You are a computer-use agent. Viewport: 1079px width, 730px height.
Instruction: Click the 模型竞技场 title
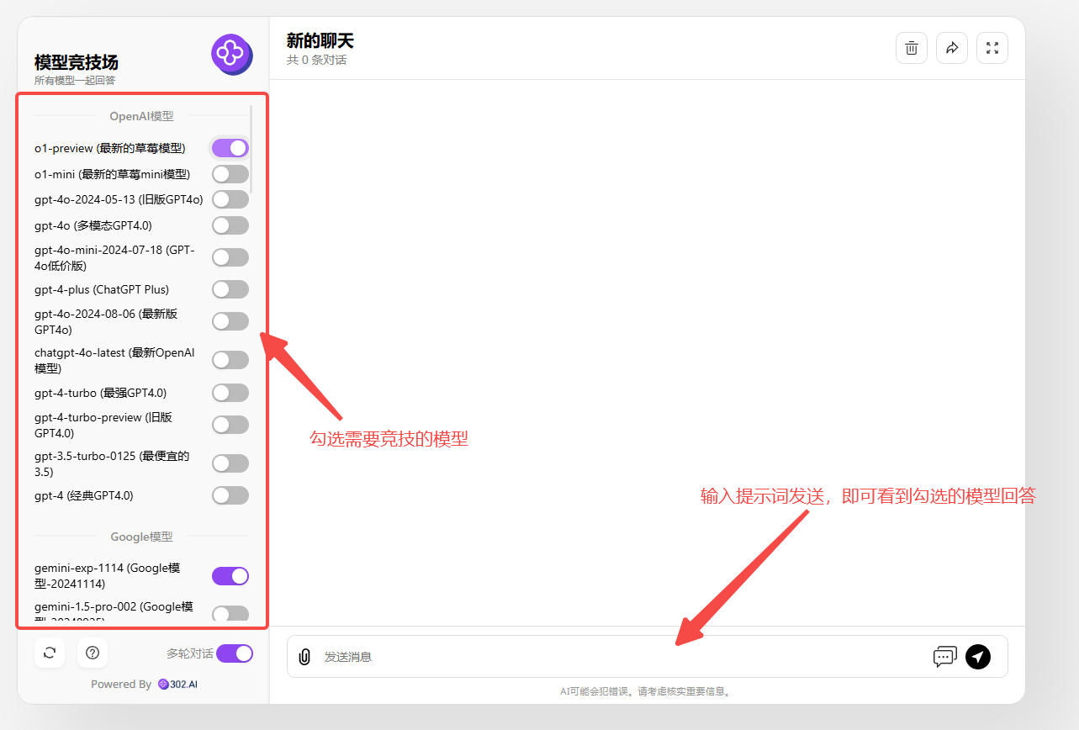(x=77, y=62)
